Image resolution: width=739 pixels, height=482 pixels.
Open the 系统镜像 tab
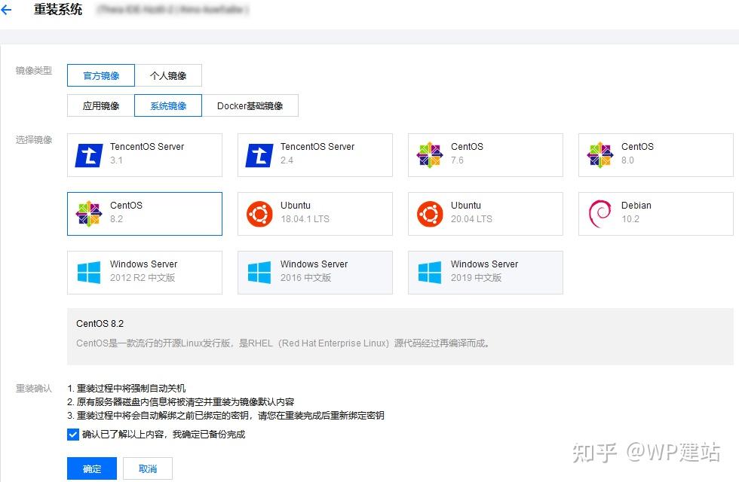168,105
